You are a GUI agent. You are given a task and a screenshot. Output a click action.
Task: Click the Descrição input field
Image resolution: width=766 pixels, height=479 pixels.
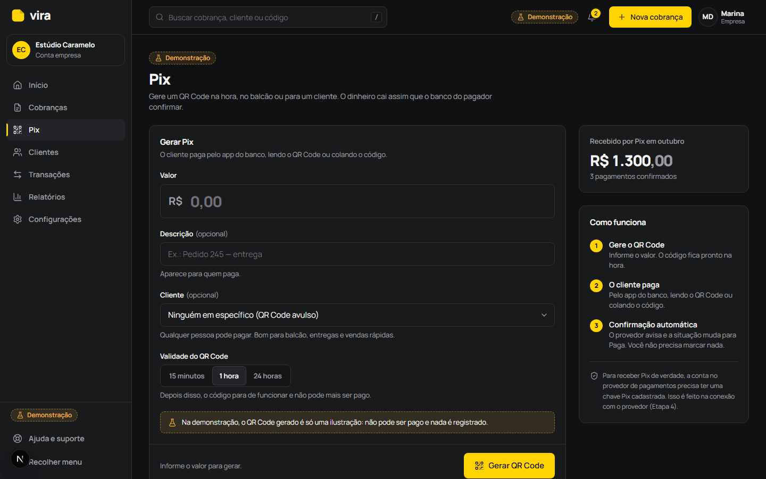357,254
